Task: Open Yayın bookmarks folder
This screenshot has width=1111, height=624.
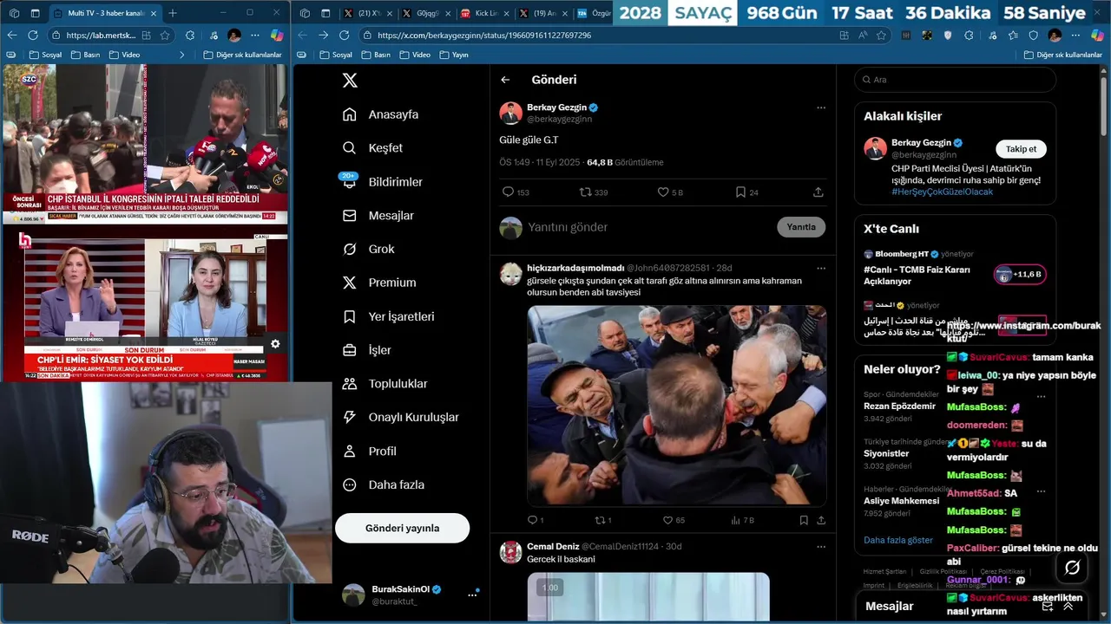Action: [x=454, y=55]
